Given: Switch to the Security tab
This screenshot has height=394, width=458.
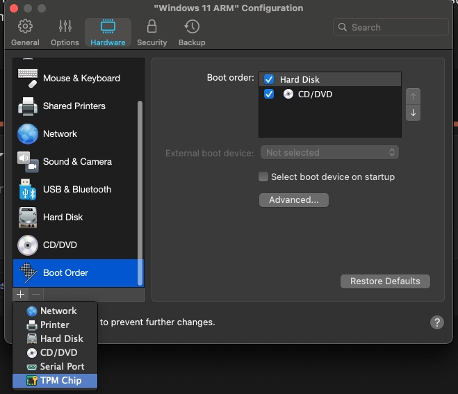Looking at the screenshot, I should pos(152,32).
